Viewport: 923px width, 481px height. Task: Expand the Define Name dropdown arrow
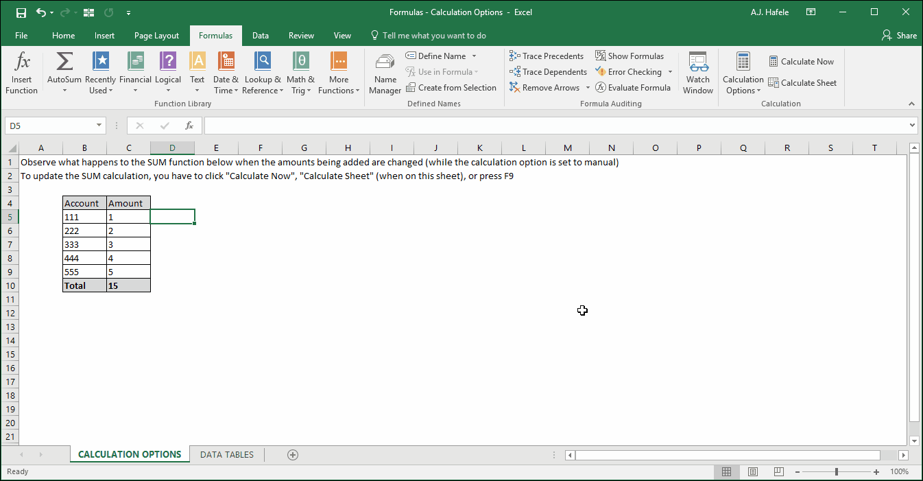click(x=474, y=56)
